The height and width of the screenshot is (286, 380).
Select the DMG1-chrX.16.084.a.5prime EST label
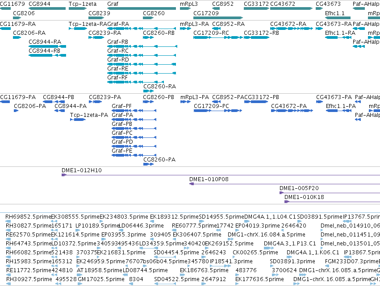266,235
